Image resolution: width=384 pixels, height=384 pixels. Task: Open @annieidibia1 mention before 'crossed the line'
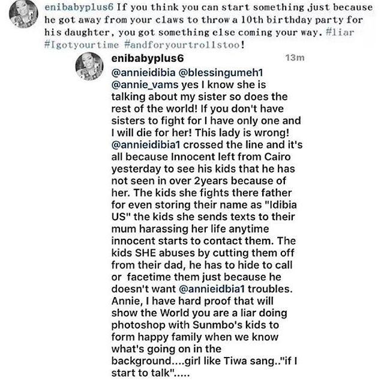pos(146,145)
